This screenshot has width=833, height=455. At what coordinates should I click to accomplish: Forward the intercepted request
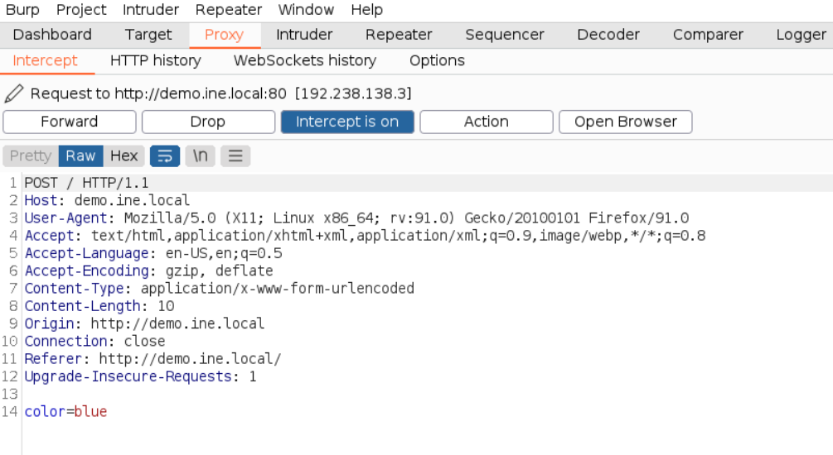(70, 122)
